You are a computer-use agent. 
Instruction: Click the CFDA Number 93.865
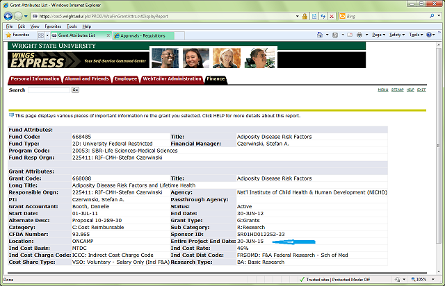(x=81, y=234)
